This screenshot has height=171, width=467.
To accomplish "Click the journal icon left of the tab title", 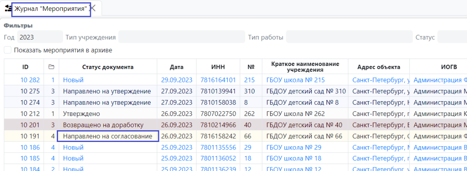I will click(x=7, y=8).
